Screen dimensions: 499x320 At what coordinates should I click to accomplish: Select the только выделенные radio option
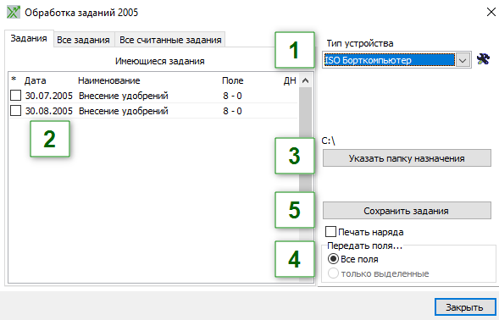(x=333, y=273)
